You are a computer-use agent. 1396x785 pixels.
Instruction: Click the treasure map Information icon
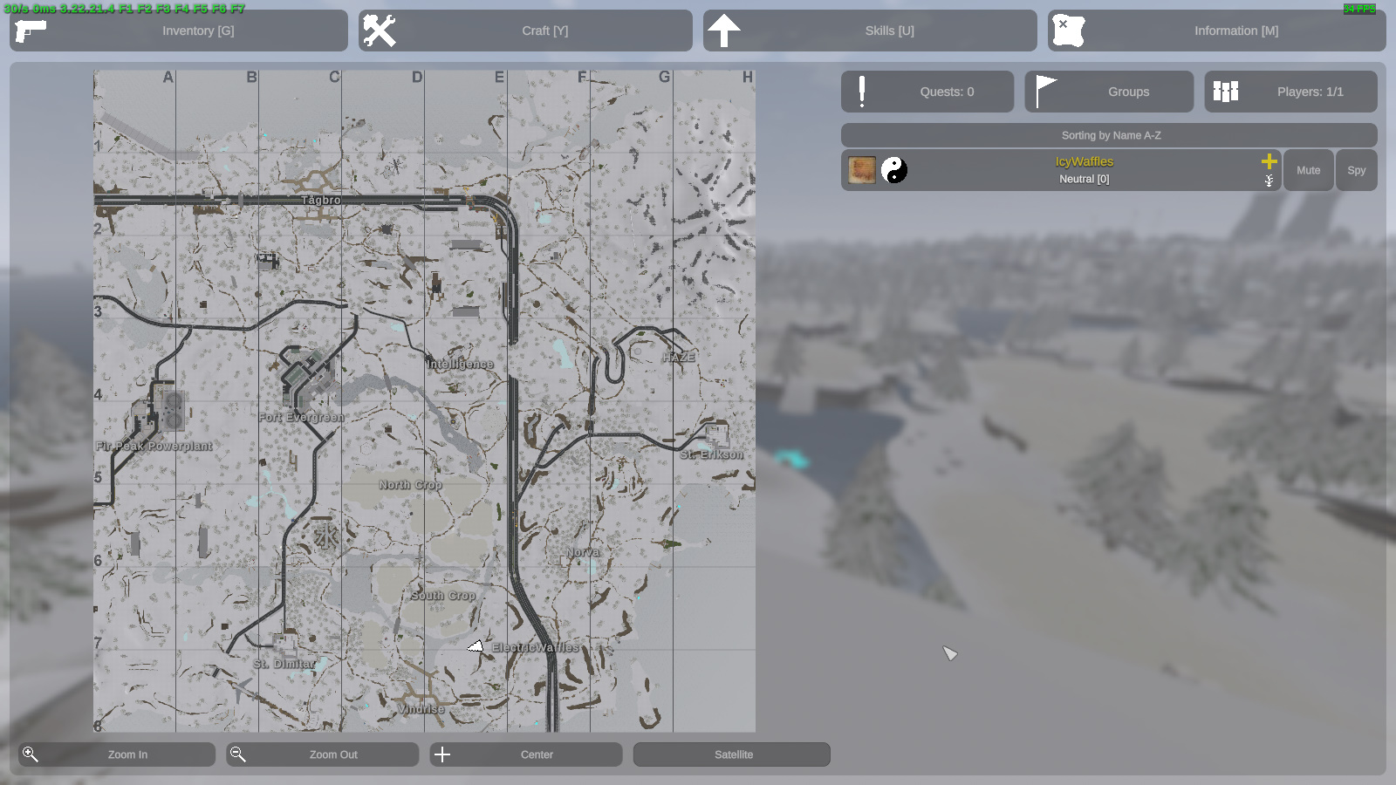[1068, 31]
